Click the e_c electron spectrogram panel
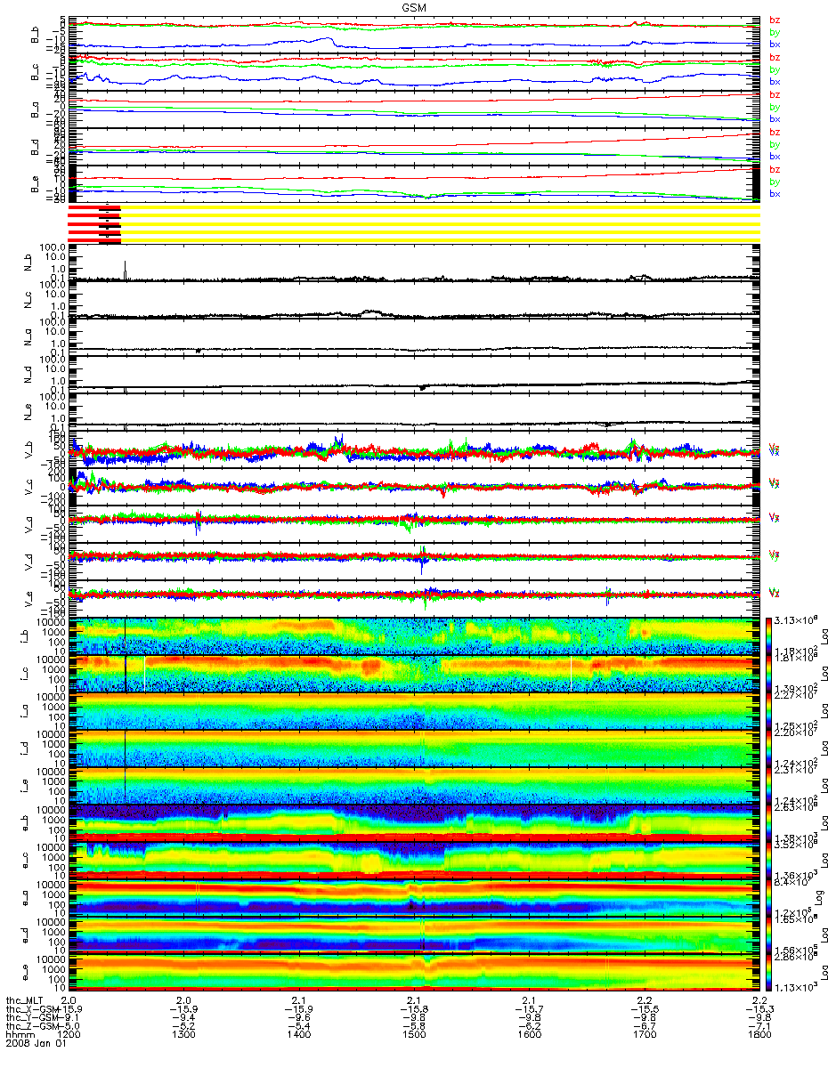828x1068 pixels. tap(414, 860)
